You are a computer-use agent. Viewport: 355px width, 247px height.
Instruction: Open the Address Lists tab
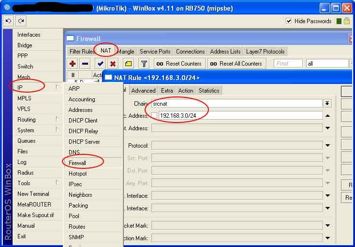click(x=225, y=52)
